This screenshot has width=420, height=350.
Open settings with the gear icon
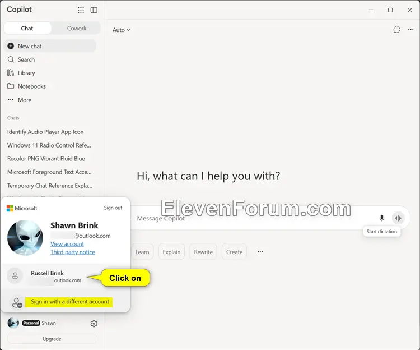point(94,324)
